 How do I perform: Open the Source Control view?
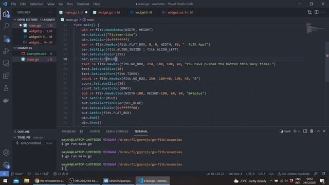coord(6,39)
